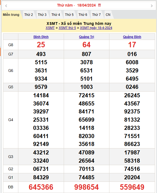Open the Quảng Bình province link
Screen dimensions: 157x193
click(x=132, y=37)
